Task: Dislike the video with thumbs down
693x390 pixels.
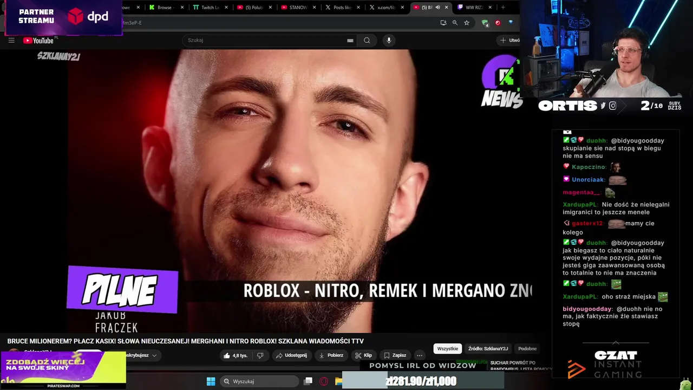Action: 260,355
